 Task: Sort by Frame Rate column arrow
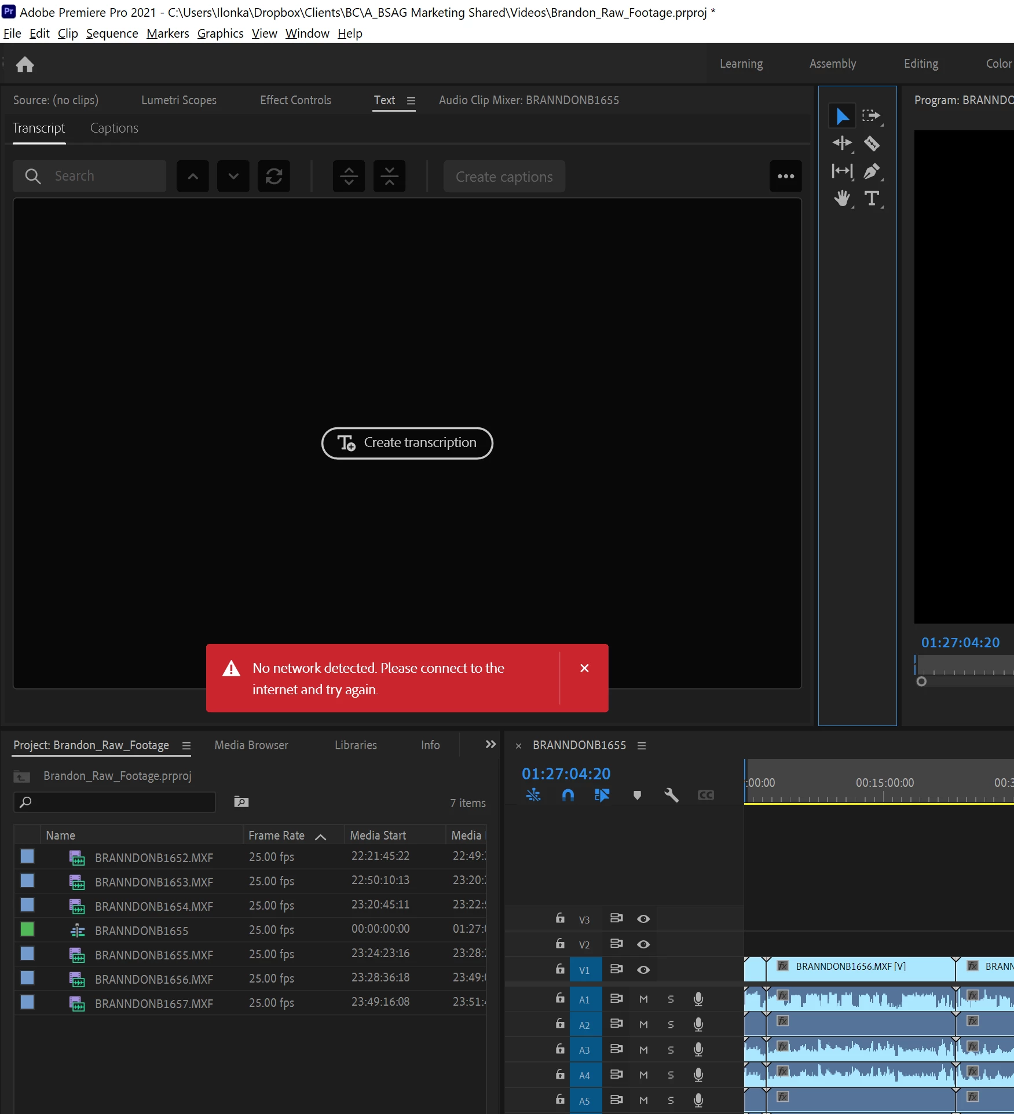(x=320, y=837)
